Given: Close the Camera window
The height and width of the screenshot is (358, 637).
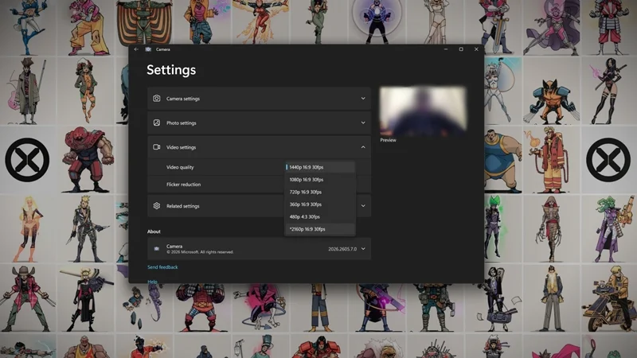Looking at the screenshot, I should tap(476, 49).
